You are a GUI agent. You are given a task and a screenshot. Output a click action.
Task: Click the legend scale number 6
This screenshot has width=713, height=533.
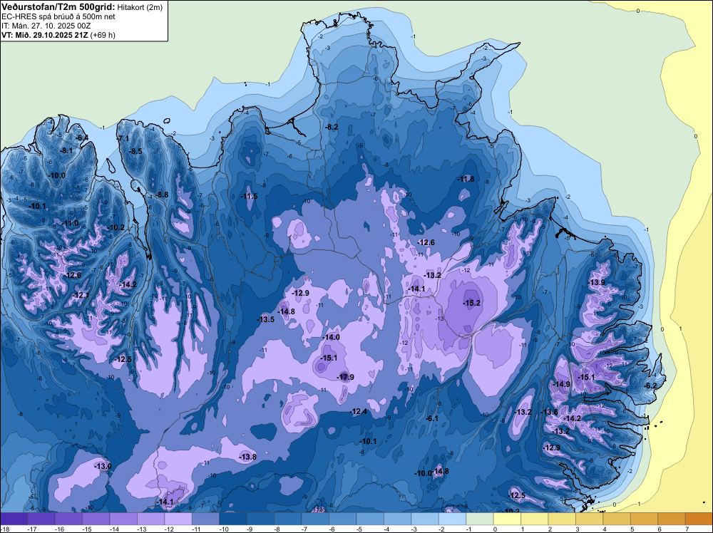click(660, 529)
